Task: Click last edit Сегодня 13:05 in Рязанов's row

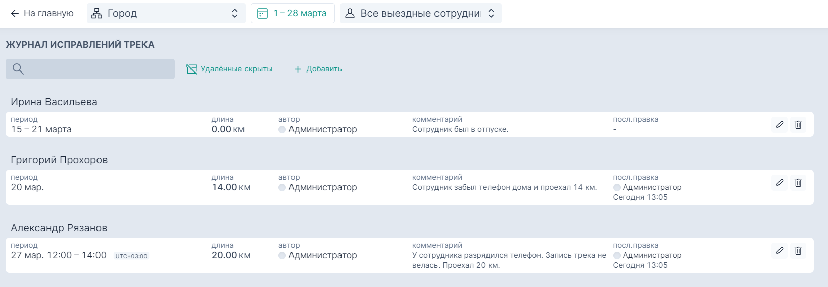Action: click(641, 265)
